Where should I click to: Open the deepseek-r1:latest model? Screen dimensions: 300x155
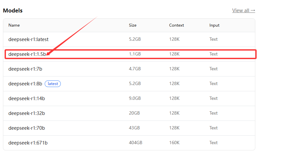(28, 39)
